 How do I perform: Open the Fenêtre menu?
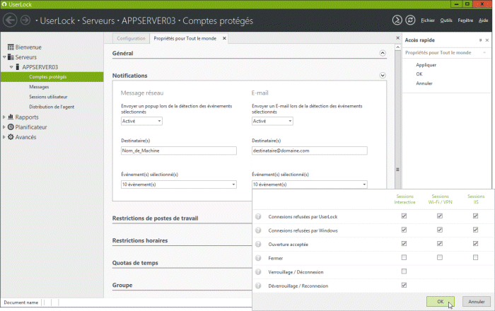coord(465,20)
